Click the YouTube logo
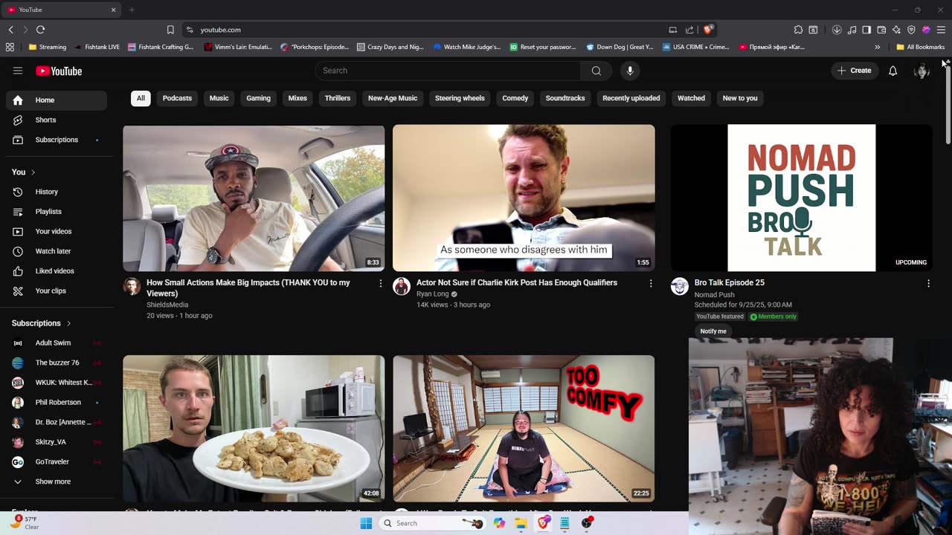952x535 pixels. (59, 71)
